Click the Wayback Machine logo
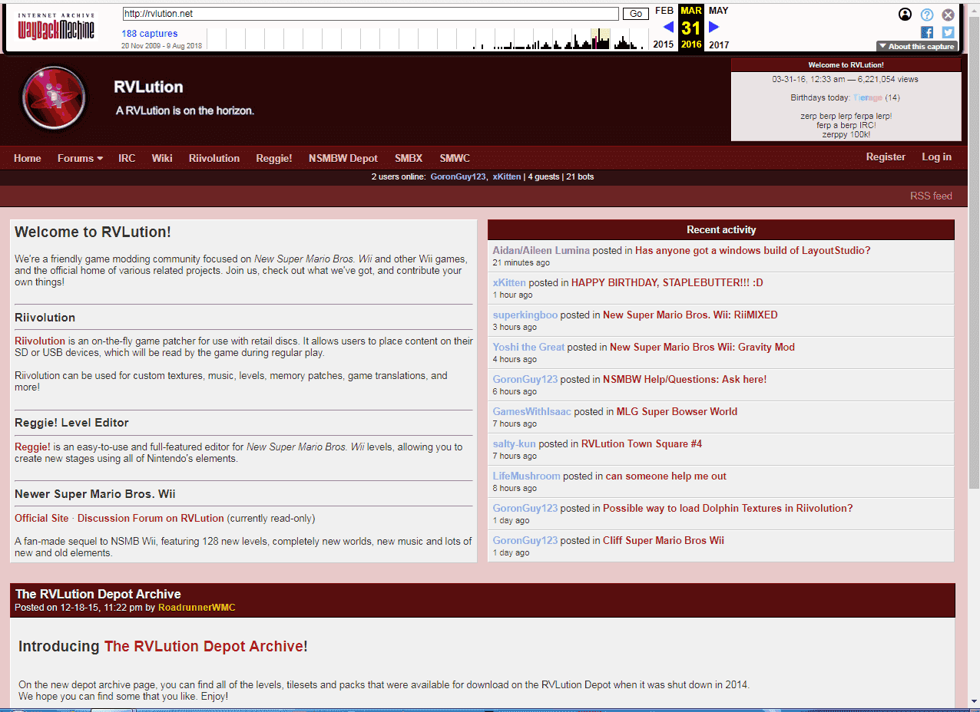 pyautogui.click(x=56, y=26)
